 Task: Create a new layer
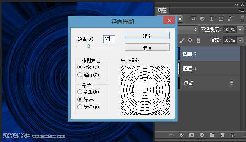(x=222, y=135)
